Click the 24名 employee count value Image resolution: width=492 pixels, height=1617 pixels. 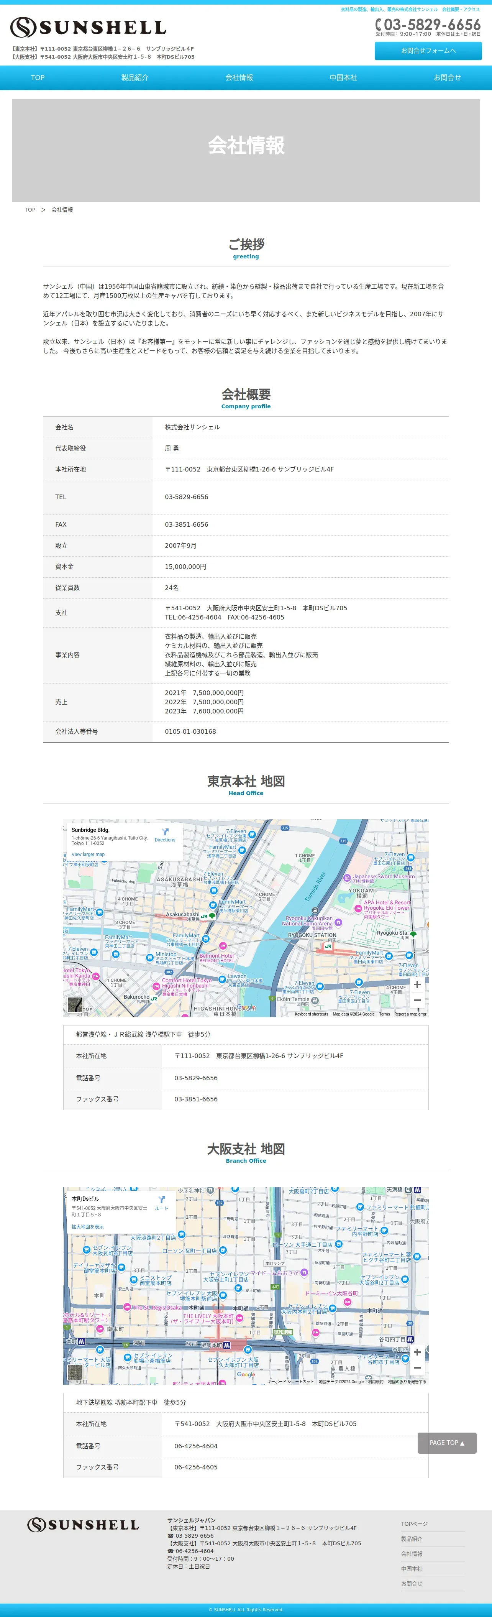point(172,588)
